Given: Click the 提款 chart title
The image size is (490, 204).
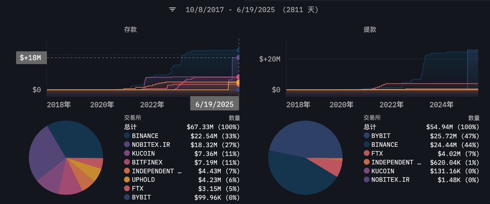Looking at the screenshot, I should (x=370, y=30).
